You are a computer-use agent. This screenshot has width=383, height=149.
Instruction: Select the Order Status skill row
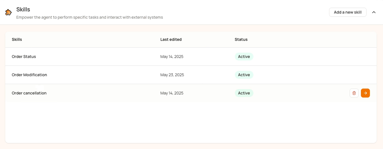[x=191, y=57]
